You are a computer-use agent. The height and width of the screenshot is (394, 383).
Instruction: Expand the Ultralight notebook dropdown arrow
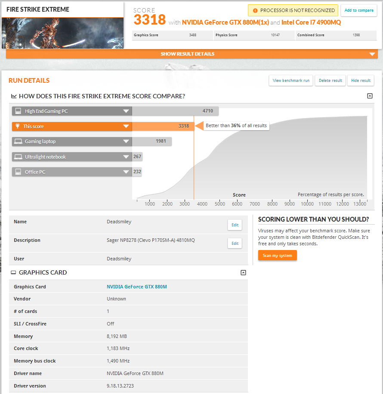[x=126, y=157]
